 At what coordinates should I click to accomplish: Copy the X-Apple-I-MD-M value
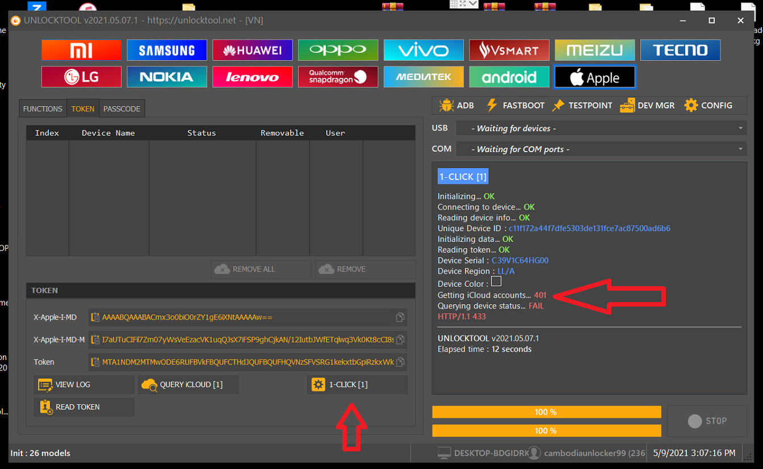pos(400,340)
